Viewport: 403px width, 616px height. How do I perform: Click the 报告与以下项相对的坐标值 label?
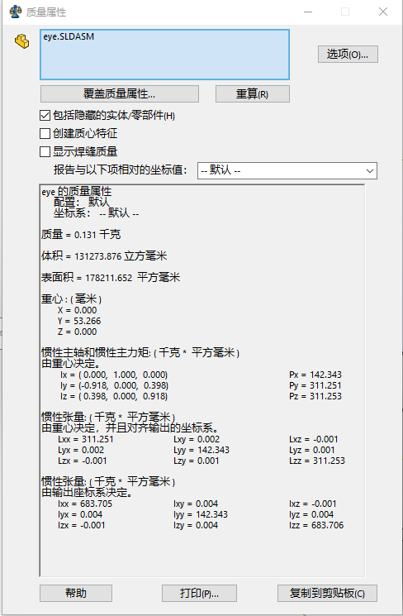[120, 170]
